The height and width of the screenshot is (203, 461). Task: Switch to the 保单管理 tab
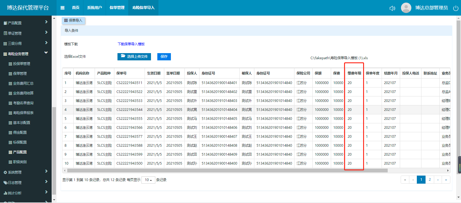(x=117, y=8)
